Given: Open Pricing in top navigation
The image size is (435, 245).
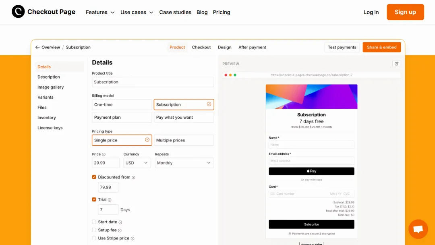Looking at the screenshot, I should [222, 12].
